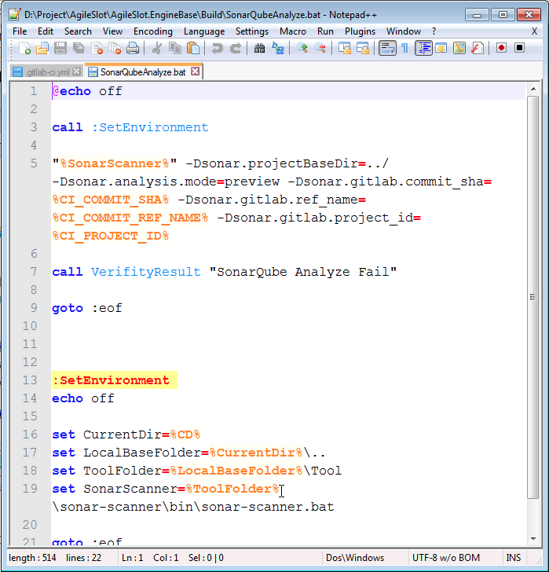Select the SonarQubeAnalyze.bat tab
Screen dimensions: 549x572
click(143, 71)
